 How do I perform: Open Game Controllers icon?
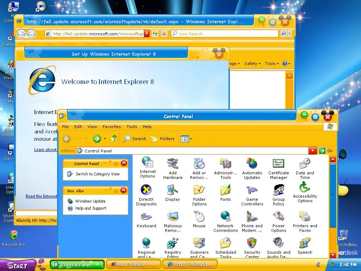pyautogui.click(x=252, y=195)
